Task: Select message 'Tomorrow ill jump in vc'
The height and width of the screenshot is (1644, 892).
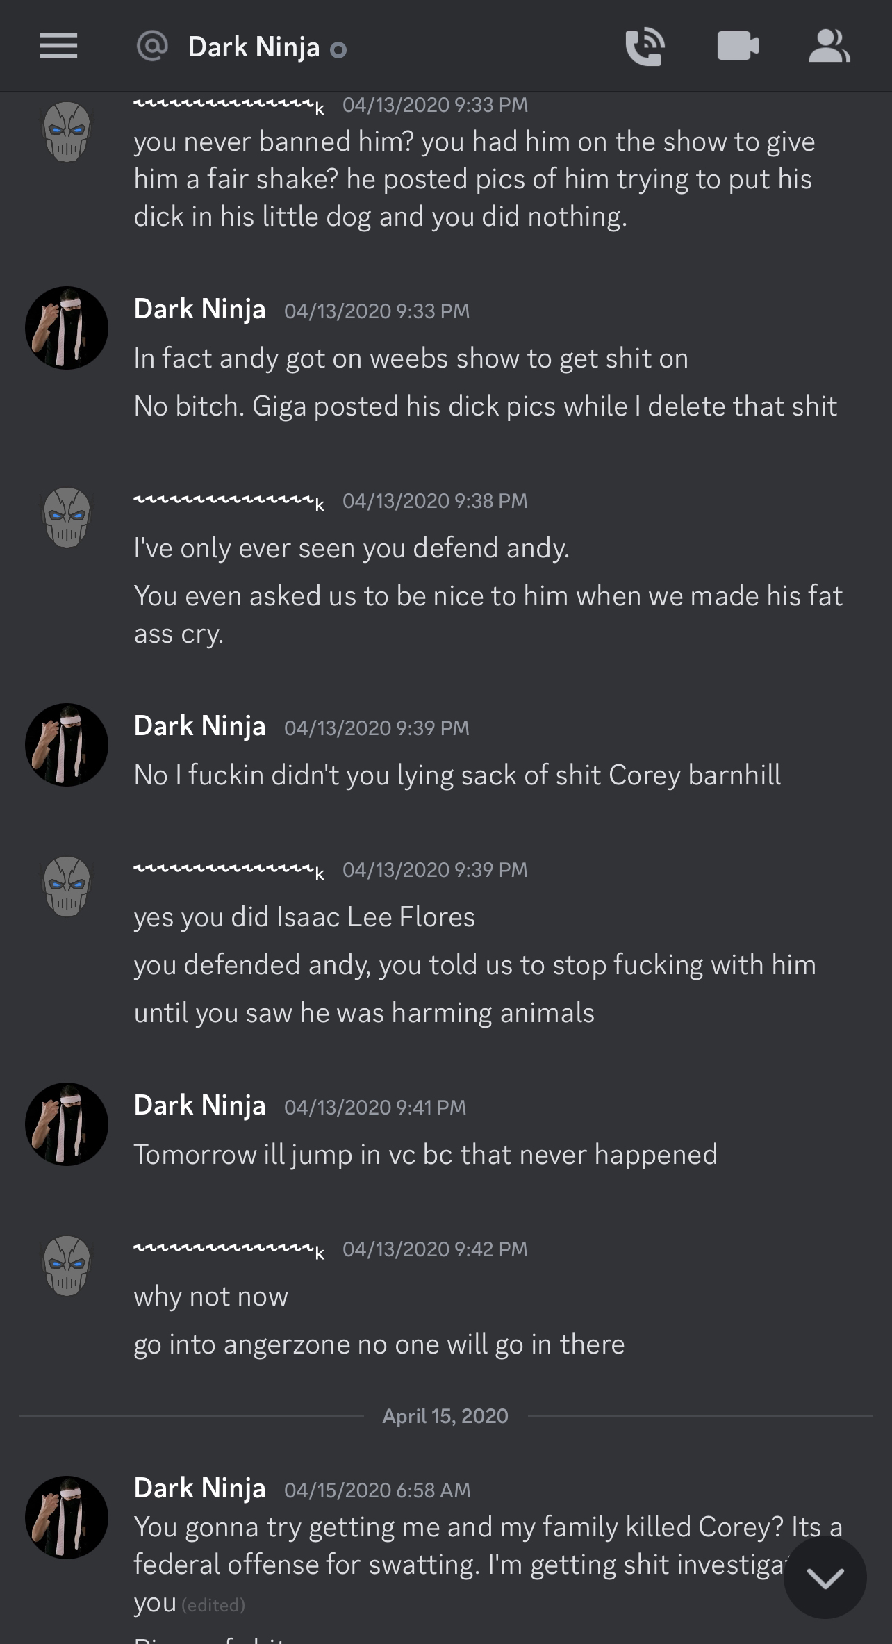Action: (425, 1155)
